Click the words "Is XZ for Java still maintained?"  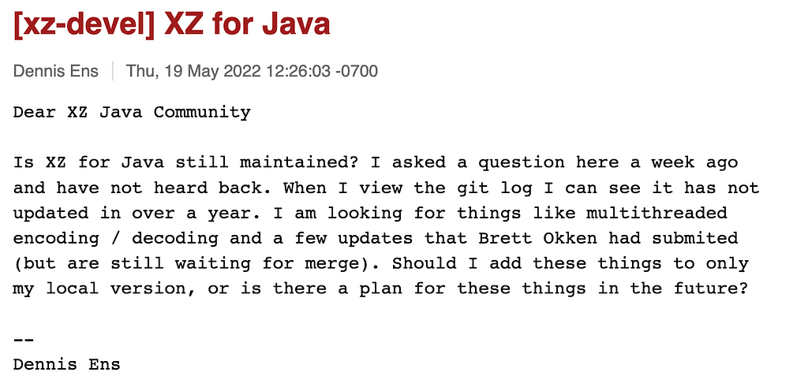(186, 162)
